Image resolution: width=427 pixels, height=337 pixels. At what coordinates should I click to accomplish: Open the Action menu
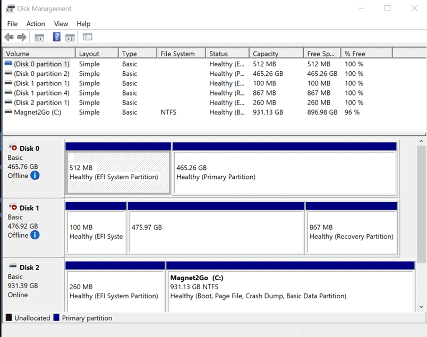(35, 24)
